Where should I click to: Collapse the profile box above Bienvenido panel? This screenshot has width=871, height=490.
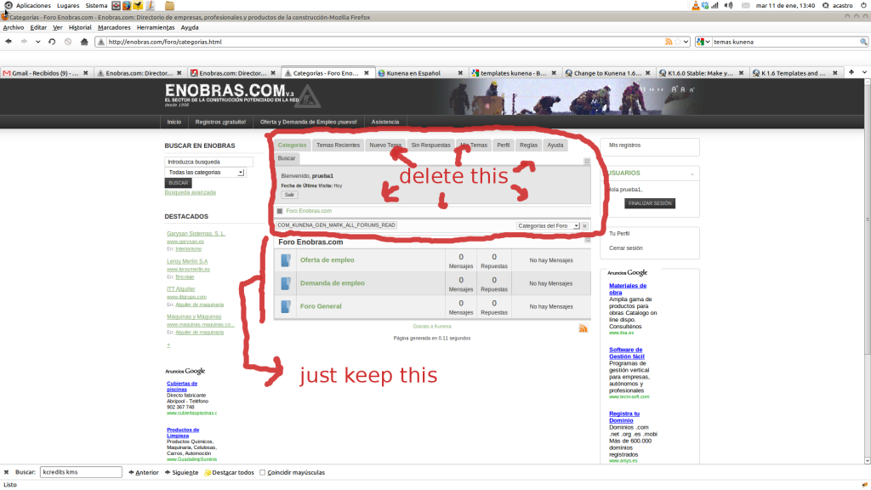[586, 161]
